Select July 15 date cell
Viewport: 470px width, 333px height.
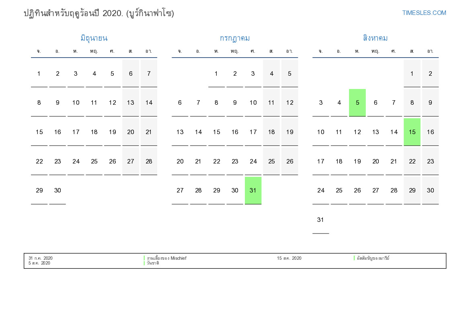[x=216, y=132]
